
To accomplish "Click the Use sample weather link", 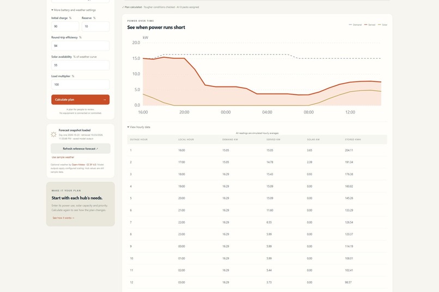I will [x=63, y=157].
